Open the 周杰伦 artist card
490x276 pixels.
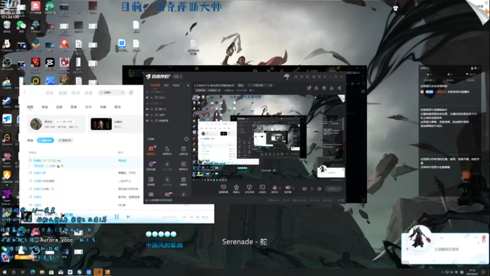click(x=56, y=124)
